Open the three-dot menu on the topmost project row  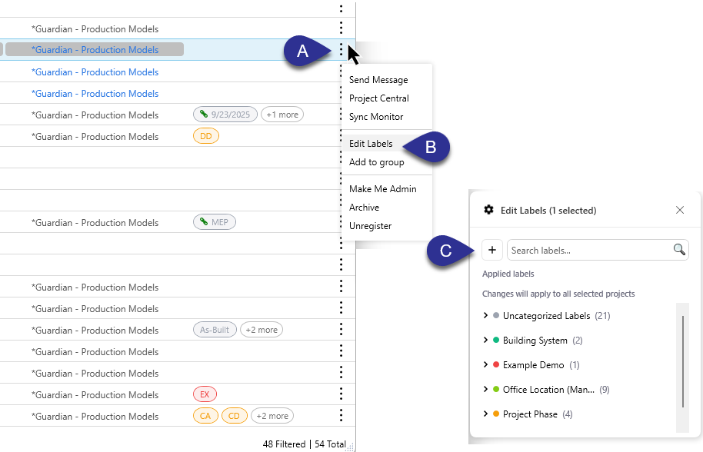(341, 8)
